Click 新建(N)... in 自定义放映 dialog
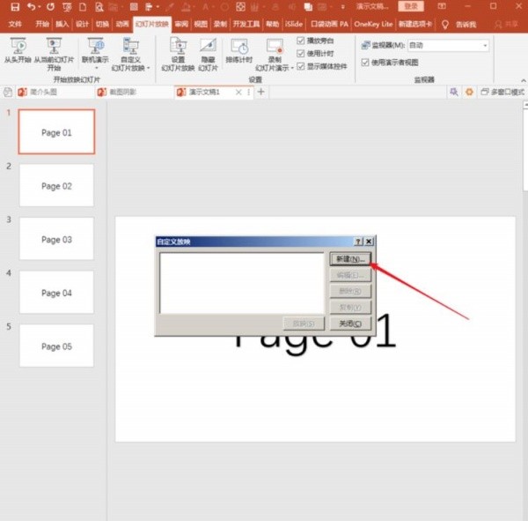This screenshot has width=528, height=521. (350, 259)
